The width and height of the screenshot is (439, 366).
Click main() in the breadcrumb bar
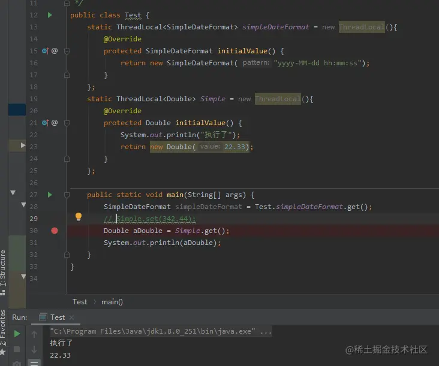tap(112, 302)
